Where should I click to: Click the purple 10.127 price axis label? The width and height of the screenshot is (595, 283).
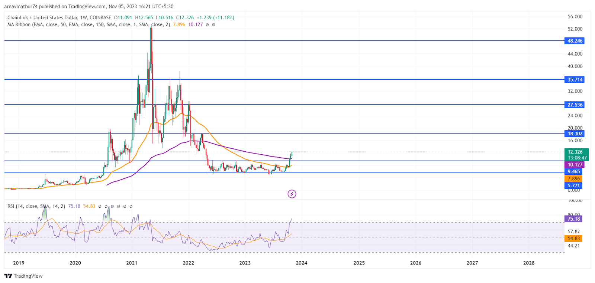tap(575, 165)
